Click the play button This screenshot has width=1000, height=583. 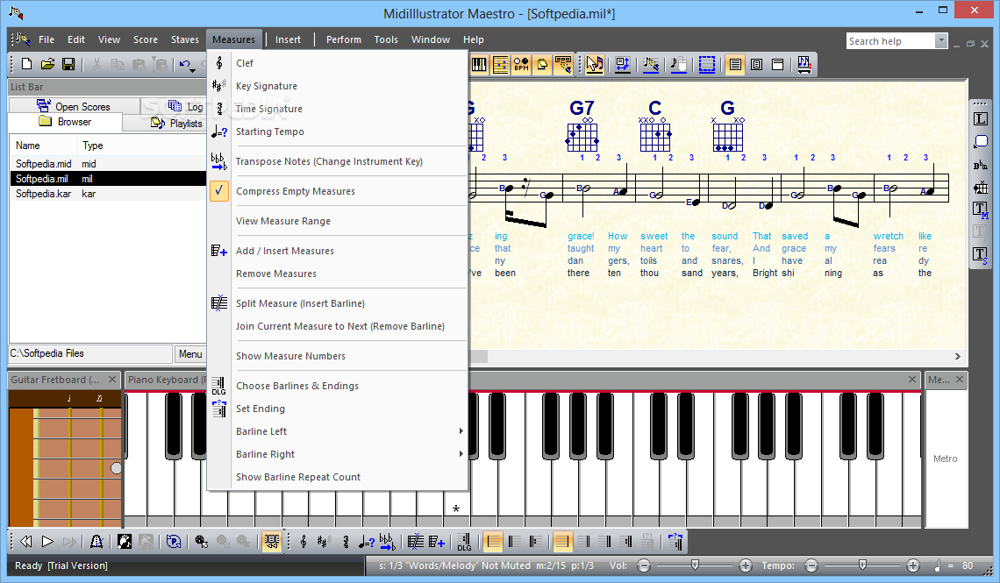click(48, 542)
